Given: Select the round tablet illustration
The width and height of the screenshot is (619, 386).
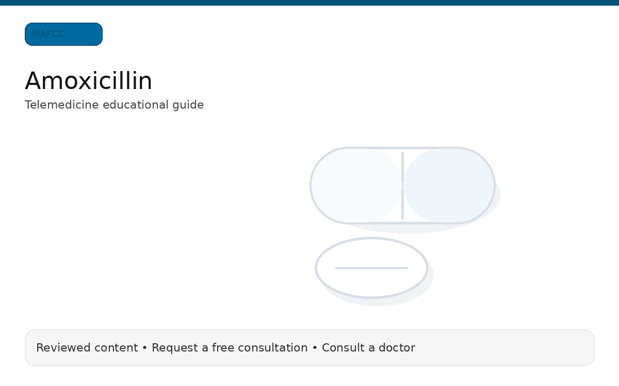Looking at the screenshot, I should [371, 268].
